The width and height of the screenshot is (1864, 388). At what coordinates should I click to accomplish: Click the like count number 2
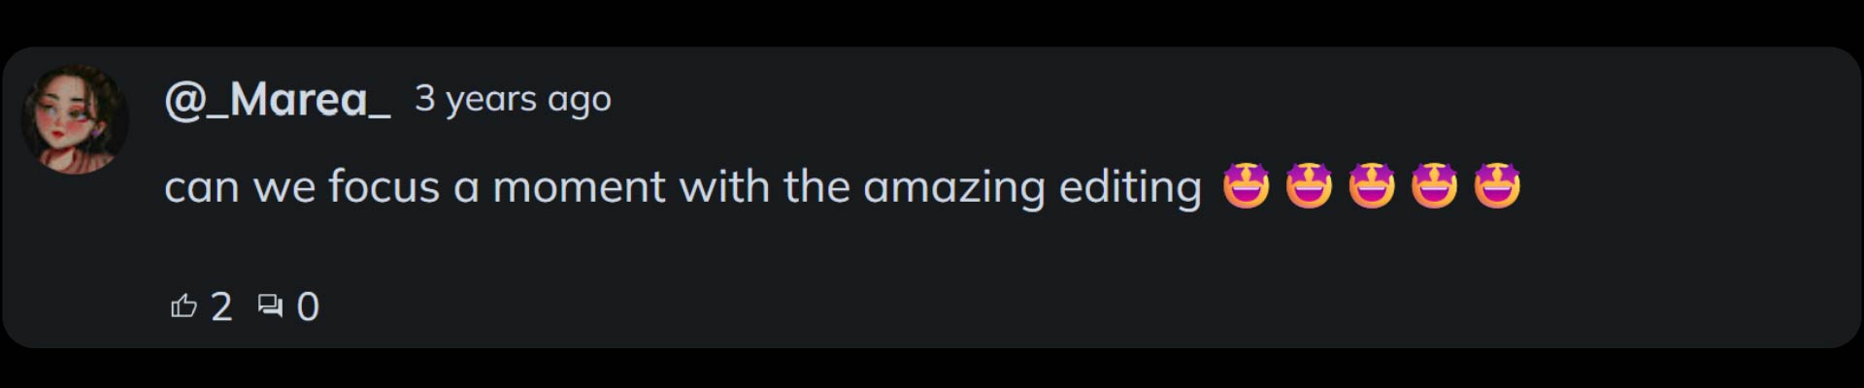221,307
